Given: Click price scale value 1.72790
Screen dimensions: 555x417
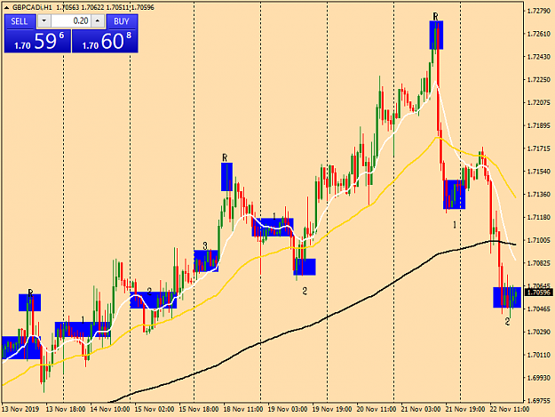Looking at the screenshot, I should pyautogui.click(x=539, y=11).
